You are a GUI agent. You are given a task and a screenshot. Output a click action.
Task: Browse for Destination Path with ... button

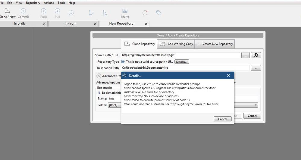pos(256,68)
